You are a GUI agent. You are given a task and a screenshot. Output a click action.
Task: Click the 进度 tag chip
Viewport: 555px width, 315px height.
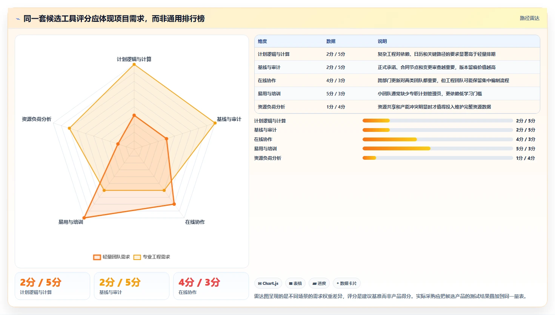(319, 283)
